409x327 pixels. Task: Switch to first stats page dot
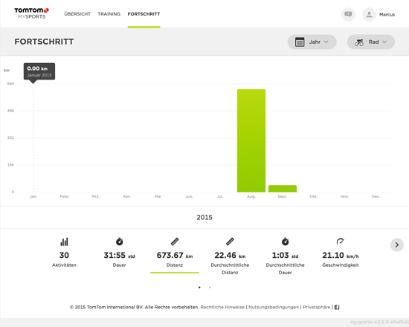tap(199, 288)
